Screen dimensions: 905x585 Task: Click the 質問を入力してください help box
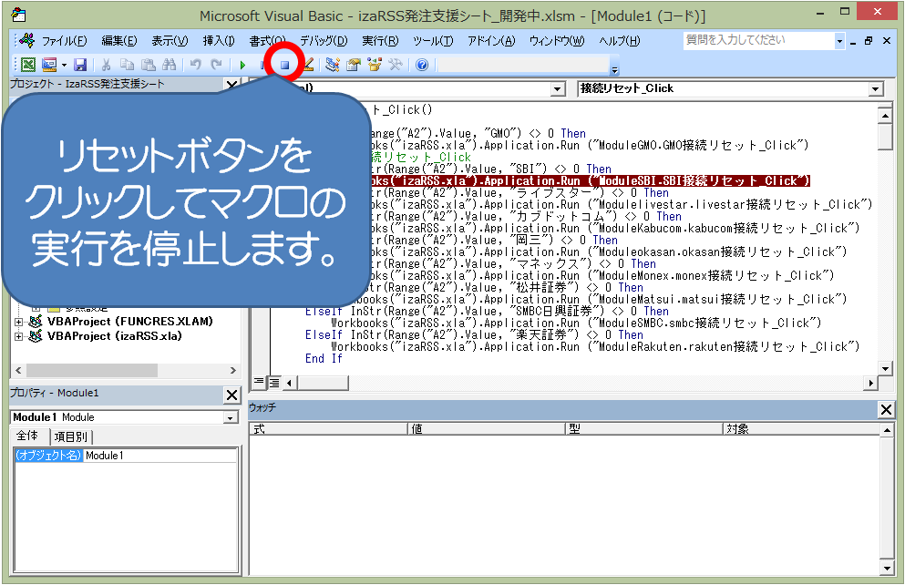pyautogui.click(x=759, y=40)
